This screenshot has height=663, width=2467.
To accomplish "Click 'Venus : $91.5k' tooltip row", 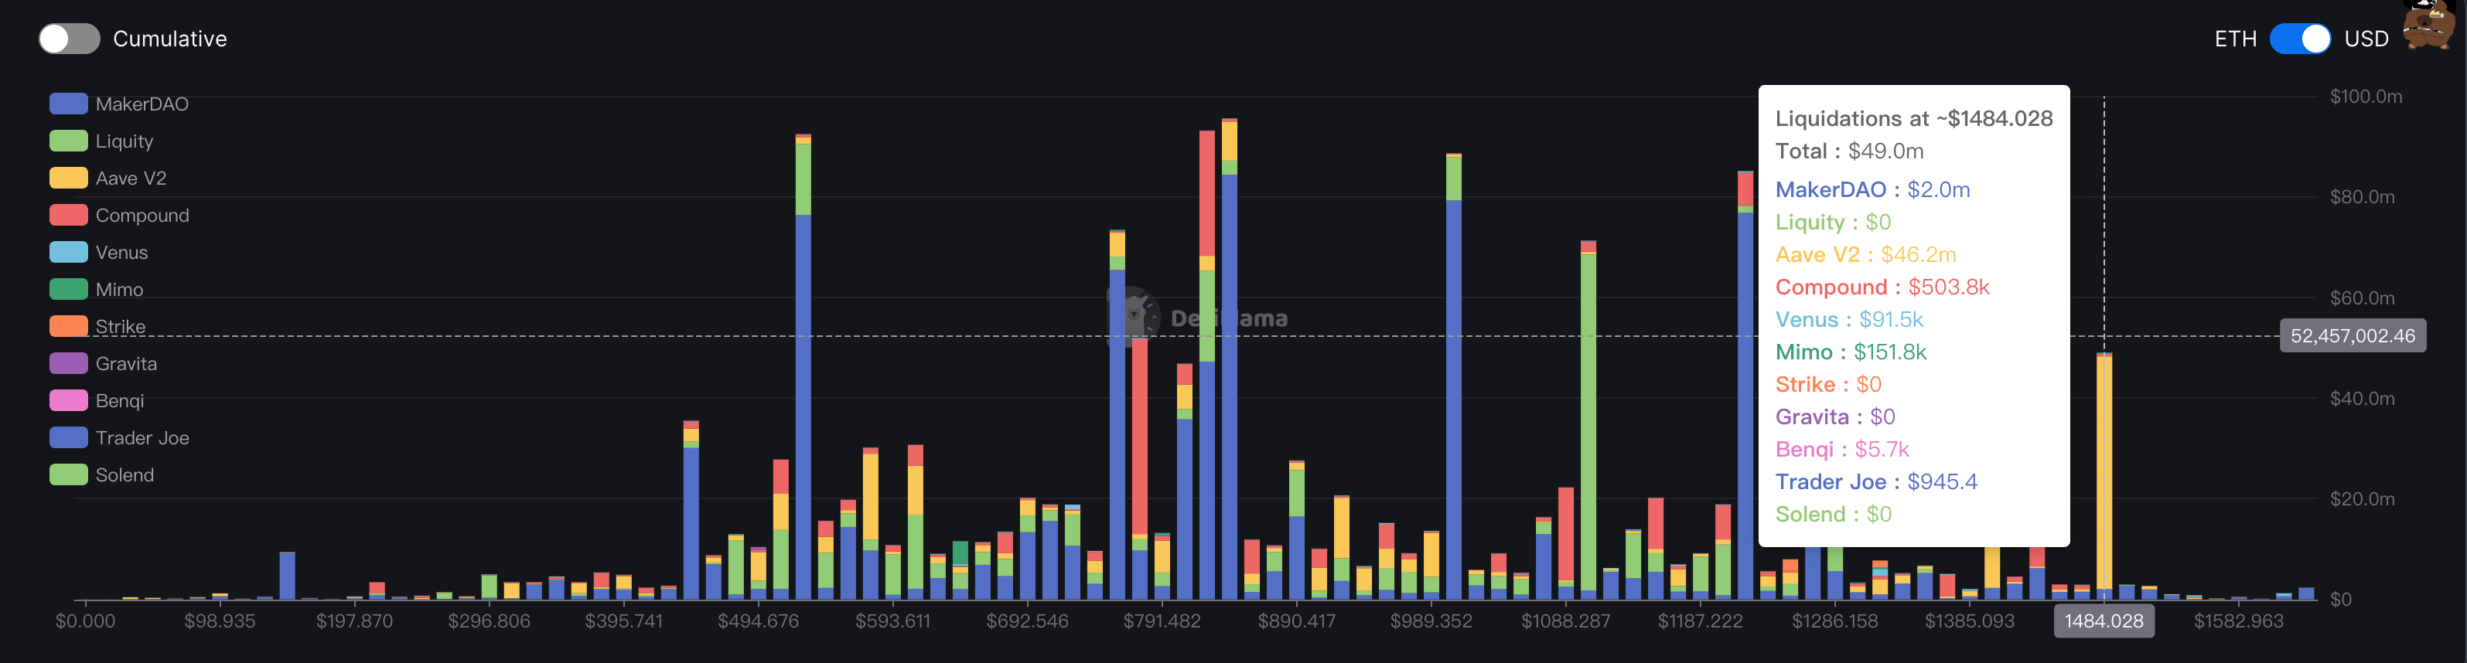I will [x=1849, y=320].
